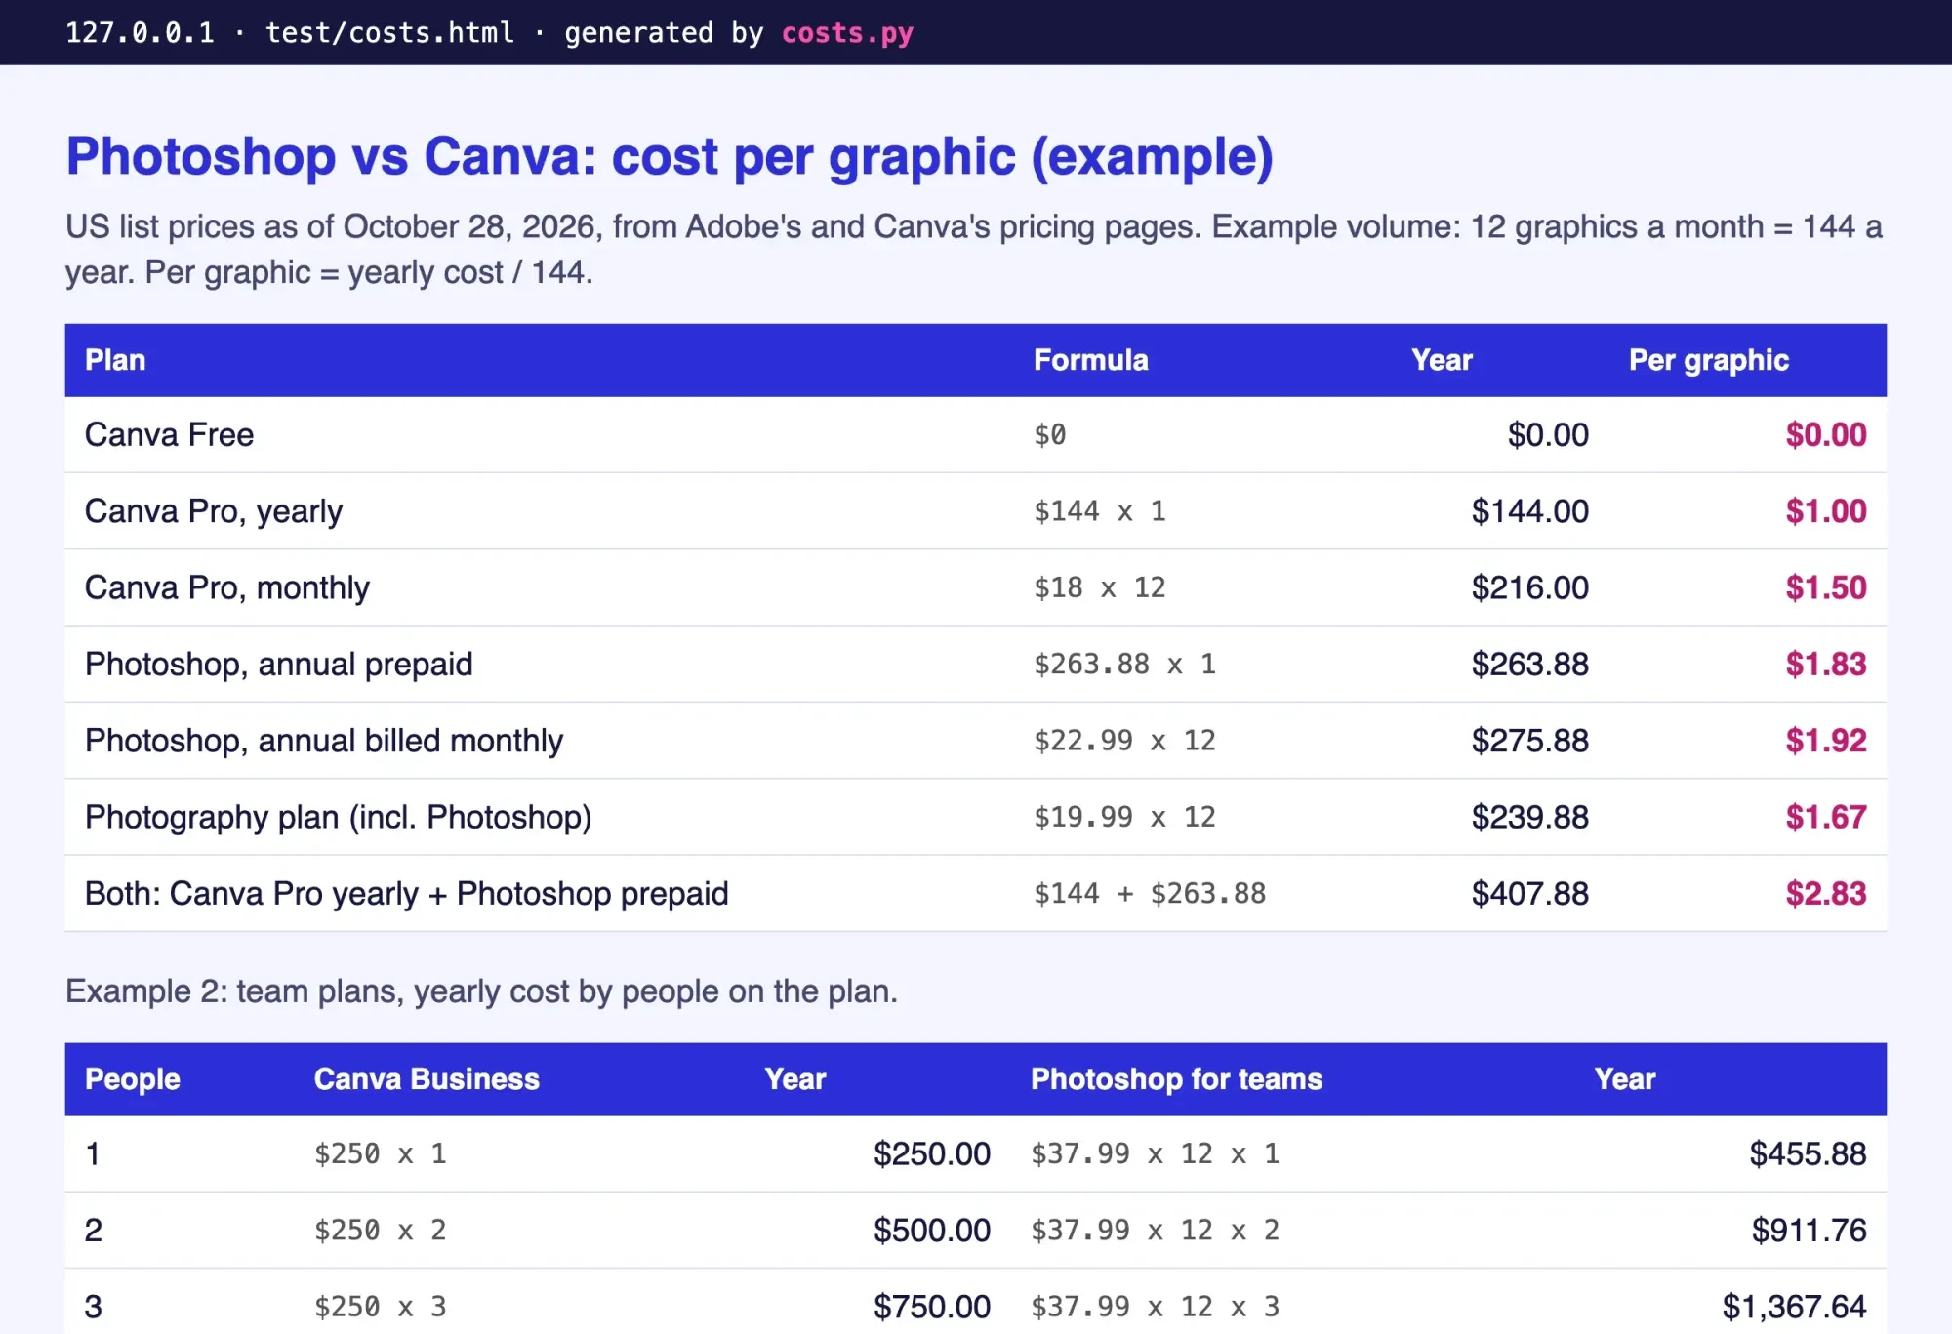
Task: Click the $455.88 Photoshop teams year value
Action: click(1808, 1154)
